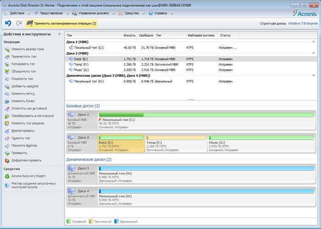Sort by the 'Файловая система' column header

(x=202, y=35)
